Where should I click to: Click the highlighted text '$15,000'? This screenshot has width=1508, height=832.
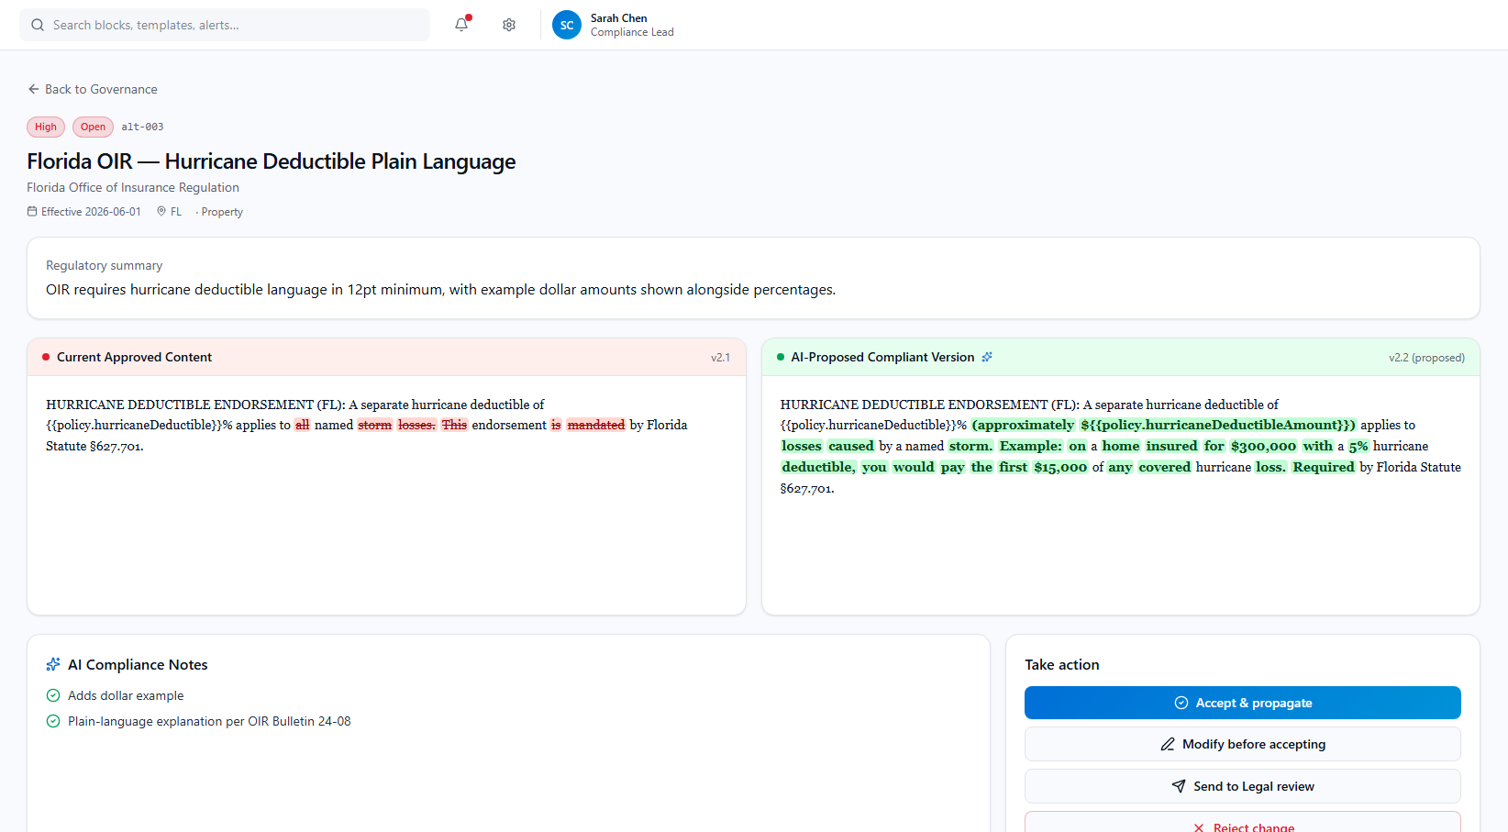click(x=1060, y=467)
